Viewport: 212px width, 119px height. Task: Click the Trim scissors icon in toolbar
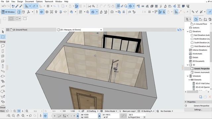click(x=89, y=6)
